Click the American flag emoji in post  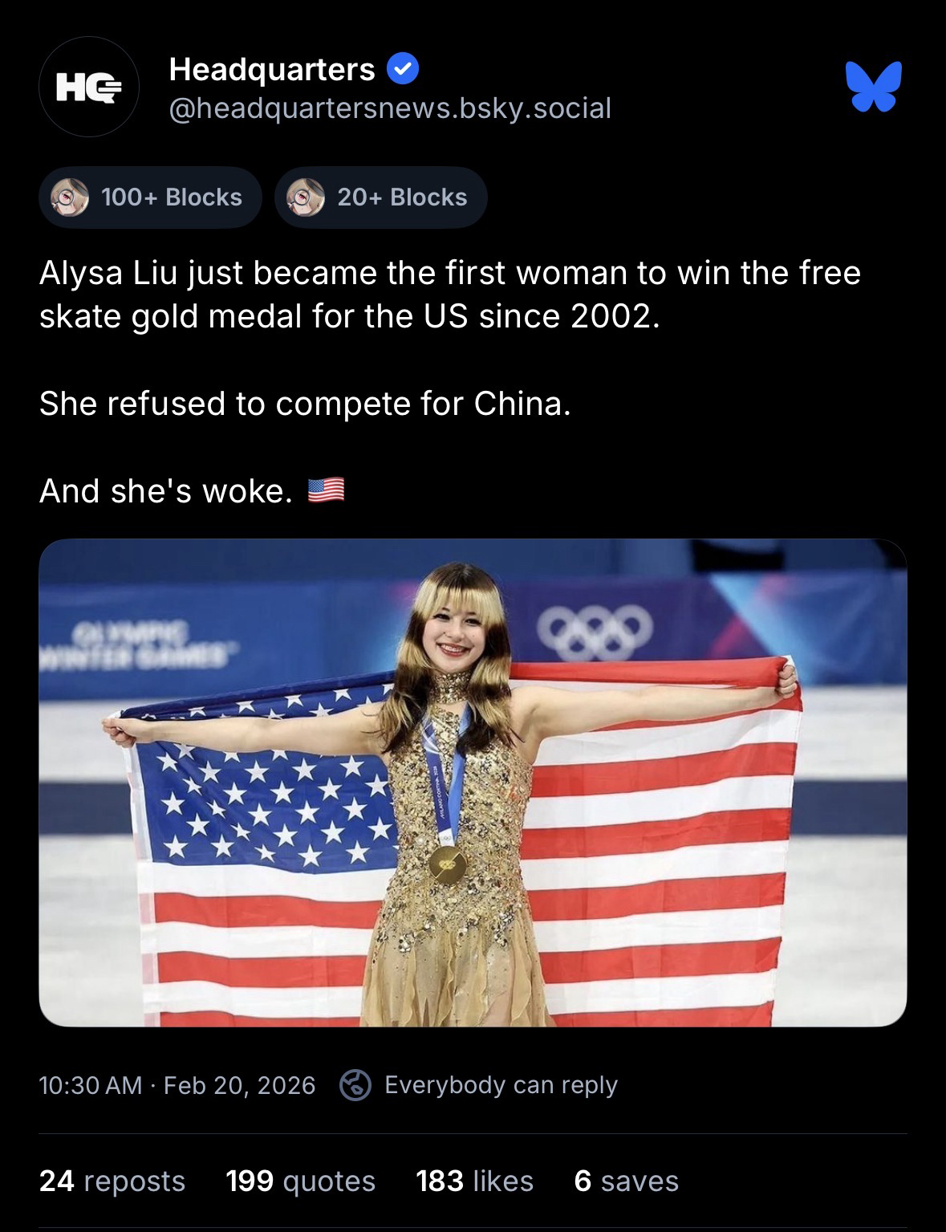point(327,490)
